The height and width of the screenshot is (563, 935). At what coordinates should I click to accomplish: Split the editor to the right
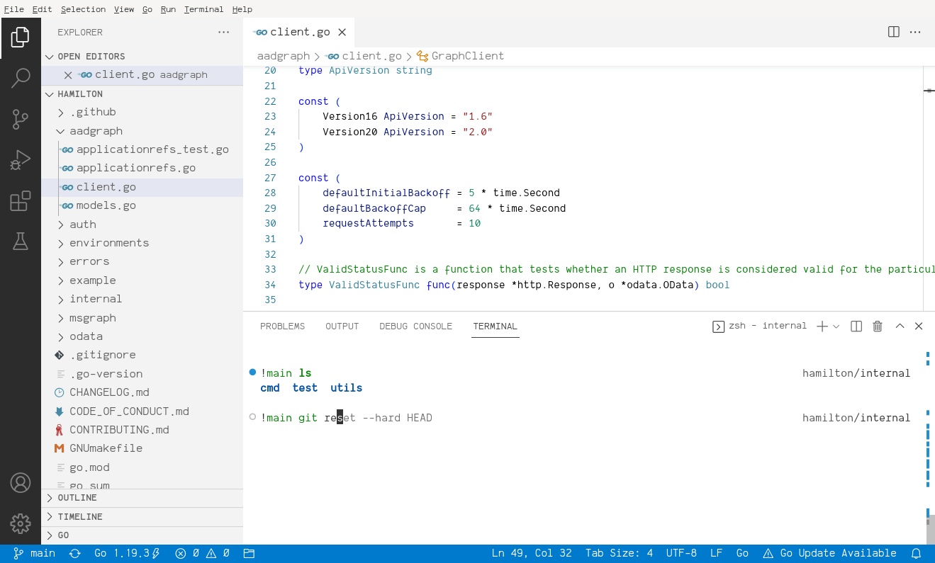pos(894,32)
